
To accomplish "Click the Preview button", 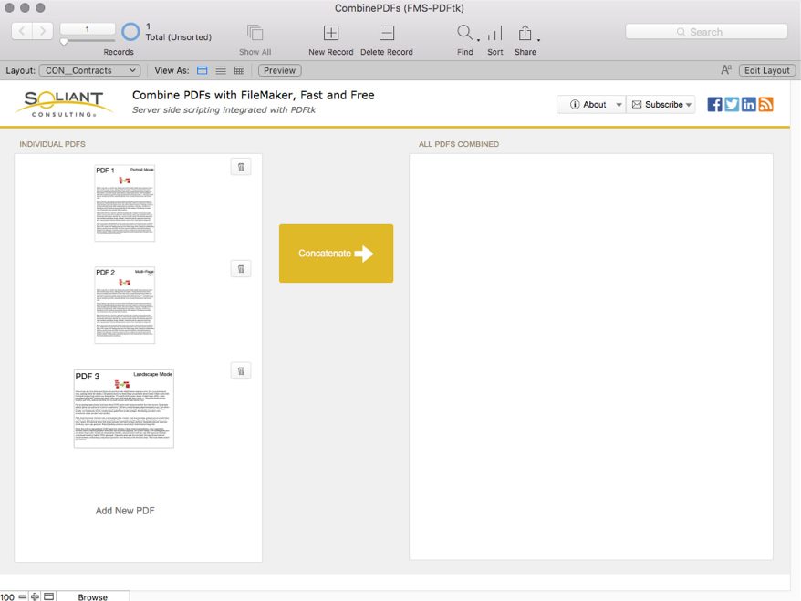I will 279,70.
